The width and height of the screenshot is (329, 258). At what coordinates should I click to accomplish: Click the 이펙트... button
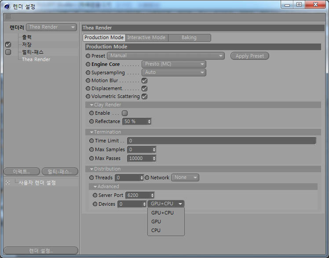[22, 171]
